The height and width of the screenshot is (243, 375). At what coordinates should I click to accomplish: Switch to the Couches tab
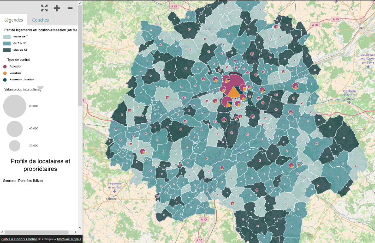click(41, 20)
